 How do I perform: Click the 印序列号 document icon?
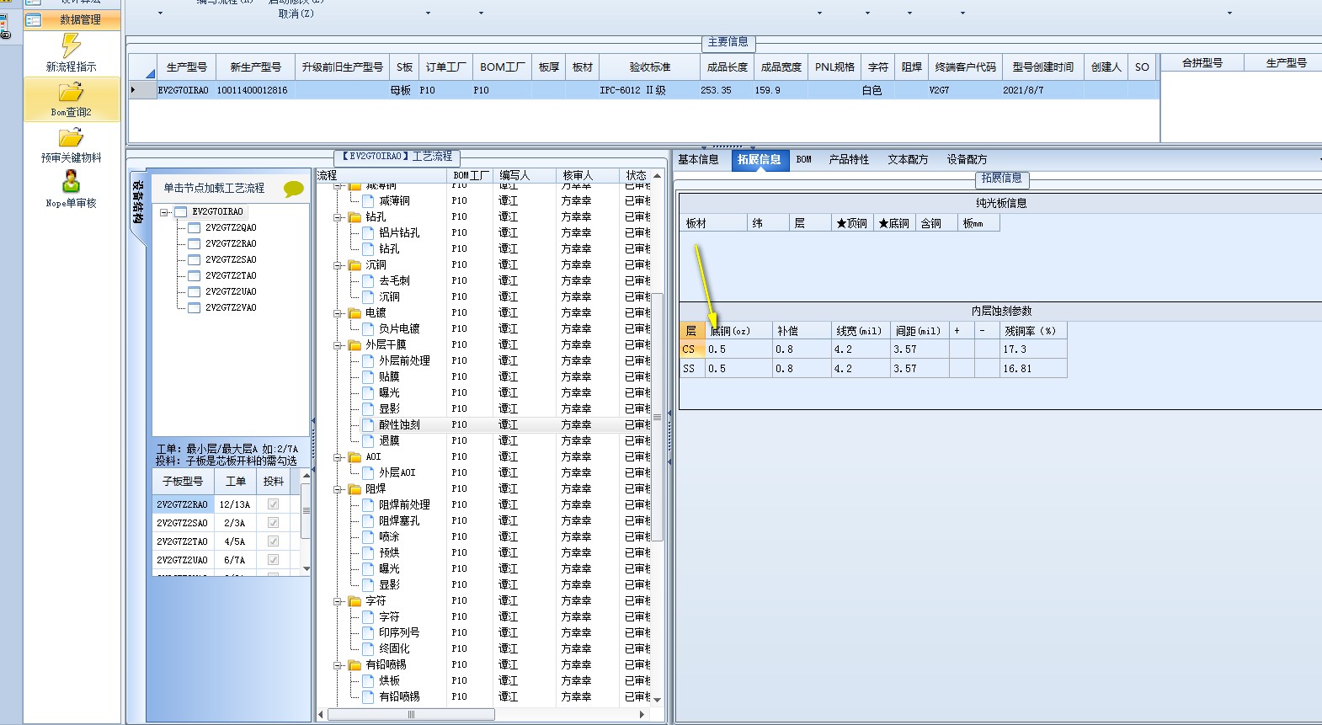point(369,633)
